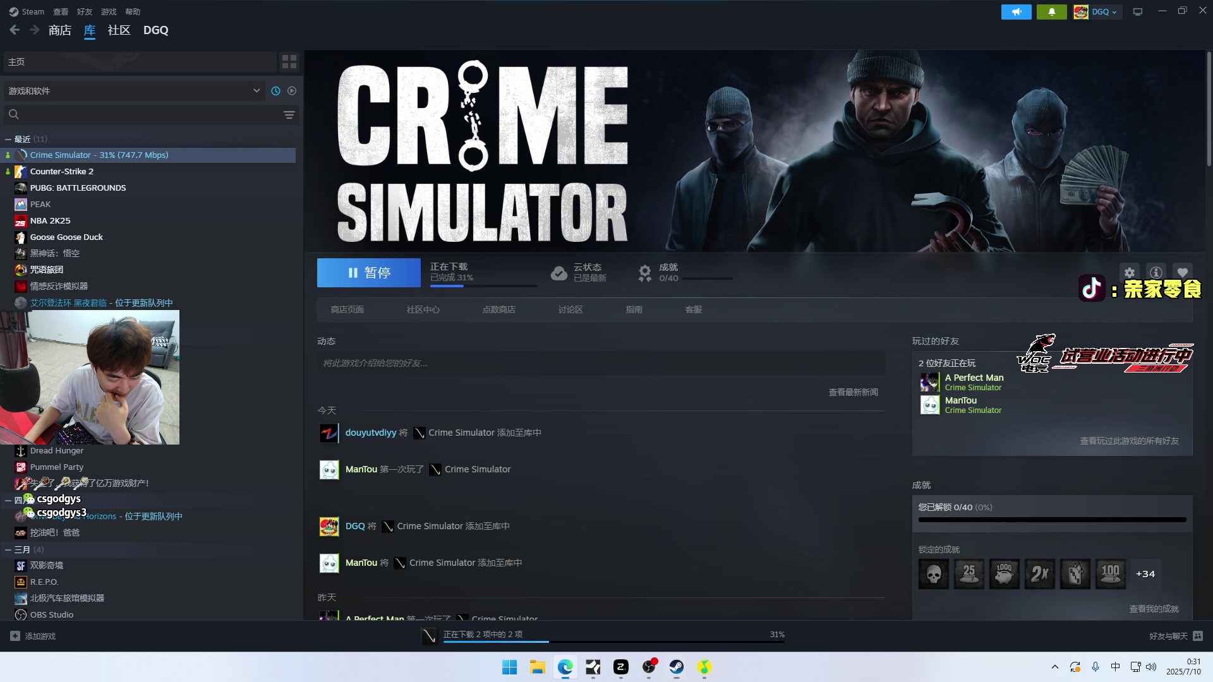1213x682 pixels.
Task: Select Dread Hunger in the library
Action: tap(57, 451)
